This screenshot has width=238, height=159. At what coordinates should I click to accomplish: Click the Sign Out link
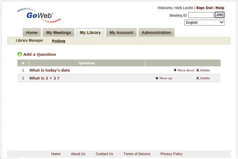[x=204, y=8]
